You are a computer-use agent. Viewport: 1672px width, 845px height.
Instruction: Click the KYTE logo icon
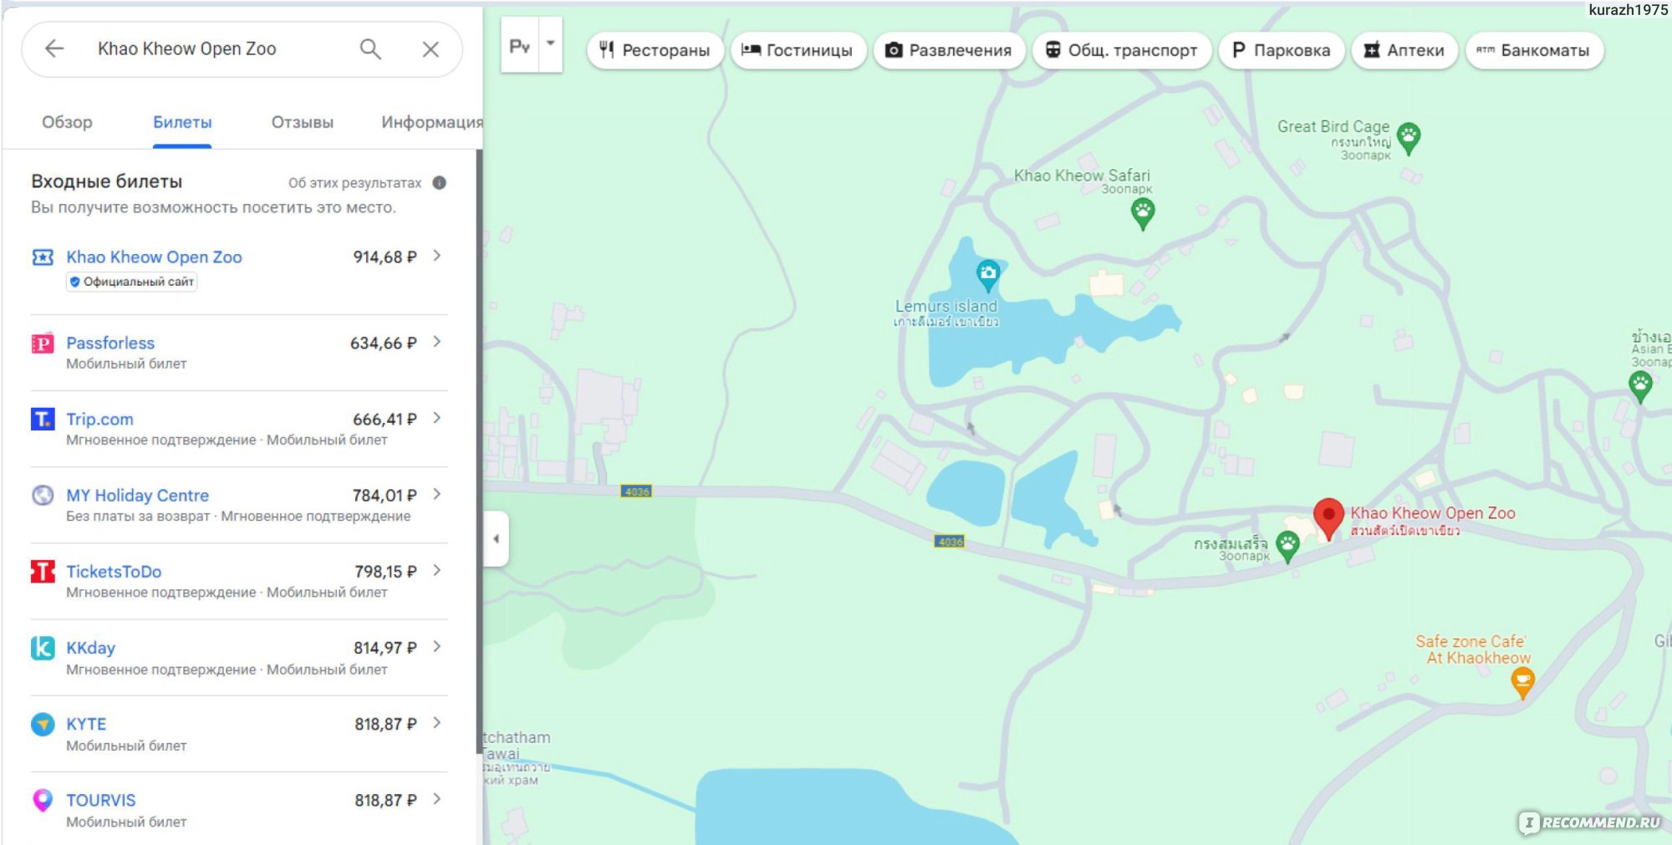pos(43,724)
